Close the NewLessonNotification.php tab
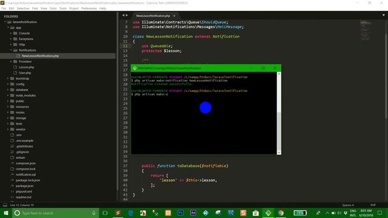The width and height of the screenshot is (388, 218). click(174, 16)
